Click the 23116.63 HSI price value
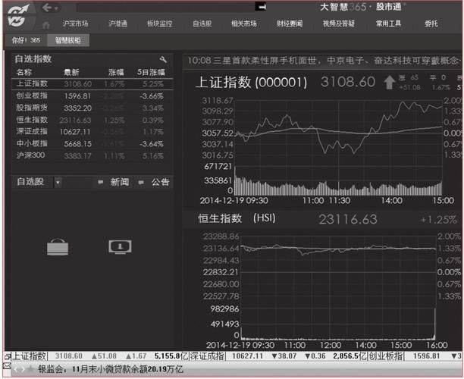The width and height of the screenshot is (464, 379). point(348,220)
